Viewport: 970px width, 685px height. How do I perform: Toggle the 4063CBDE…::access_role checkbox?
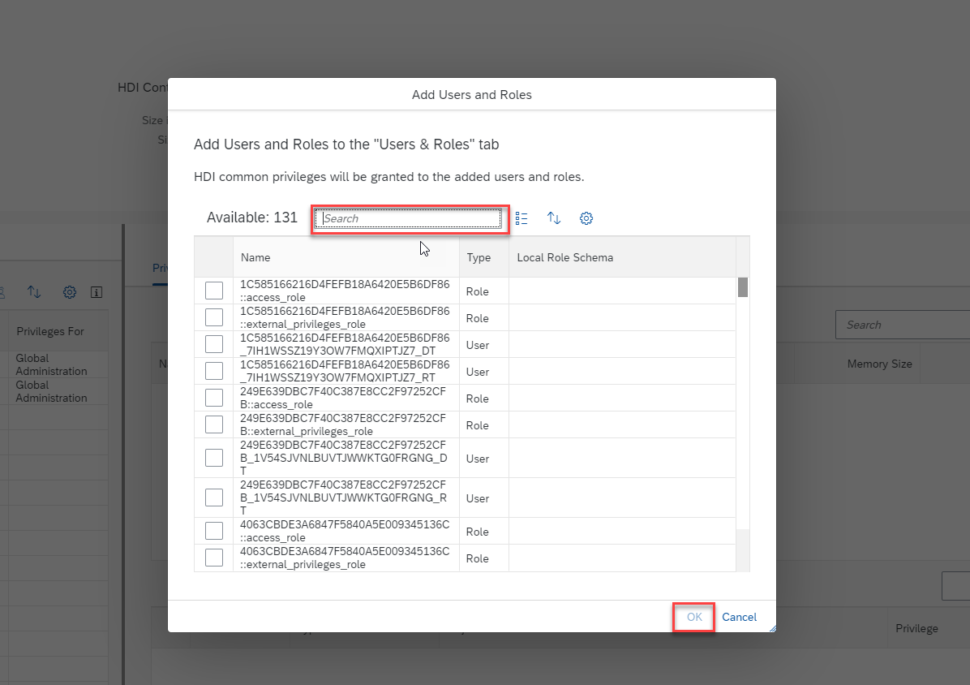pyautogui.click(x=214, y=531)
